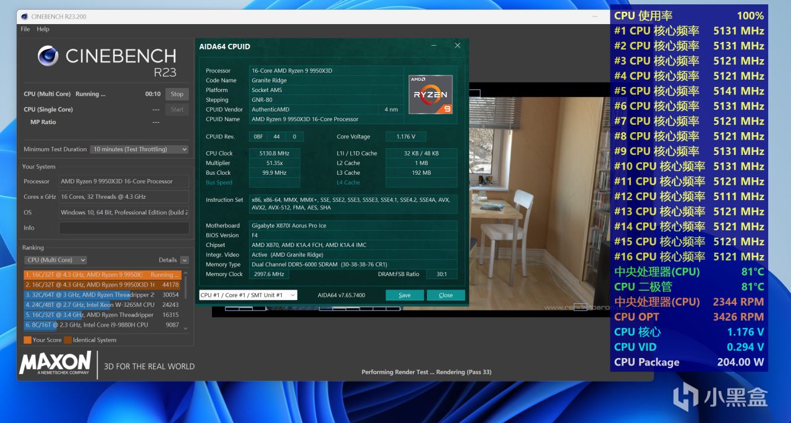Viewport: 791px width, 423px height.
Task: Click the Identical System legend swatch
Action: point(67,340)
